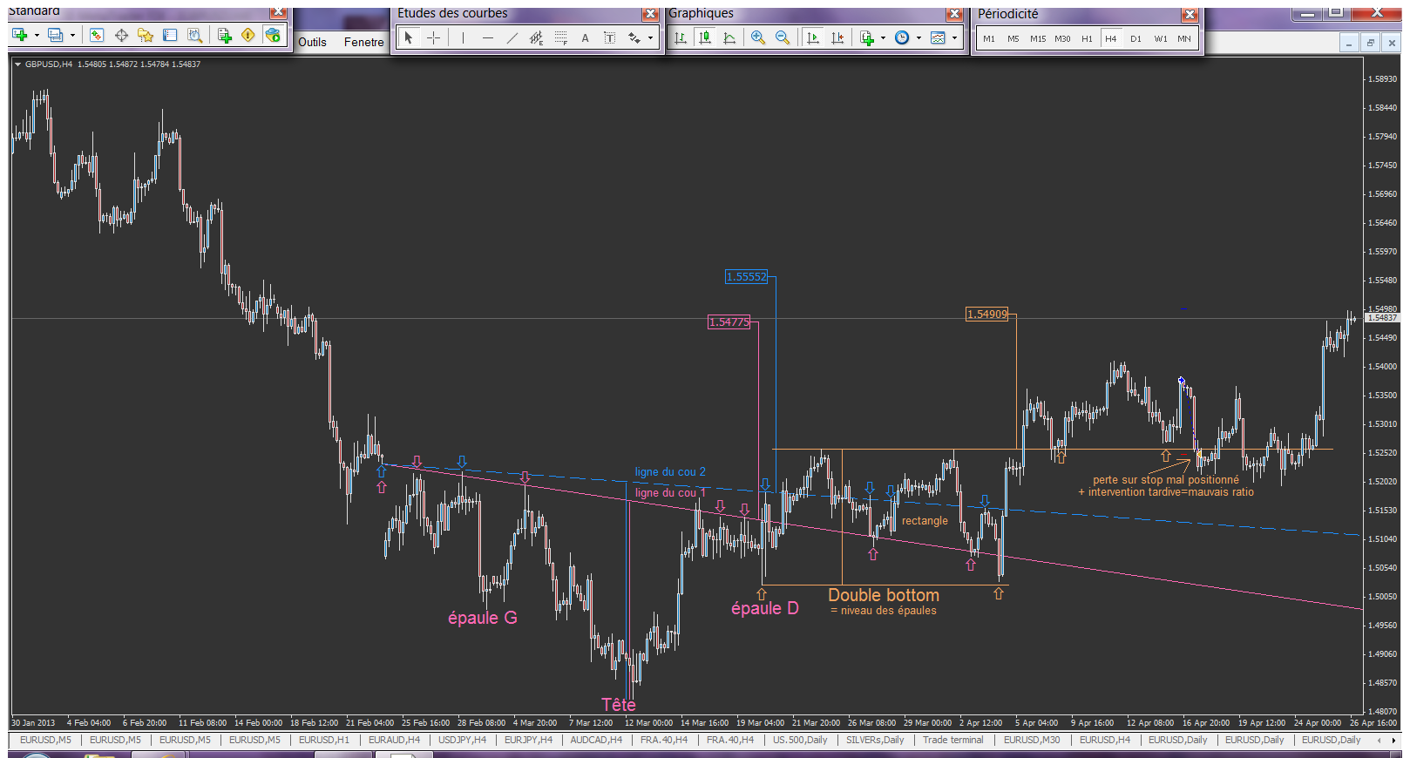The width and height of the screenshot is (1410, 758).
Task: Select the diagonal trendline tool
Action: (512, 37)
